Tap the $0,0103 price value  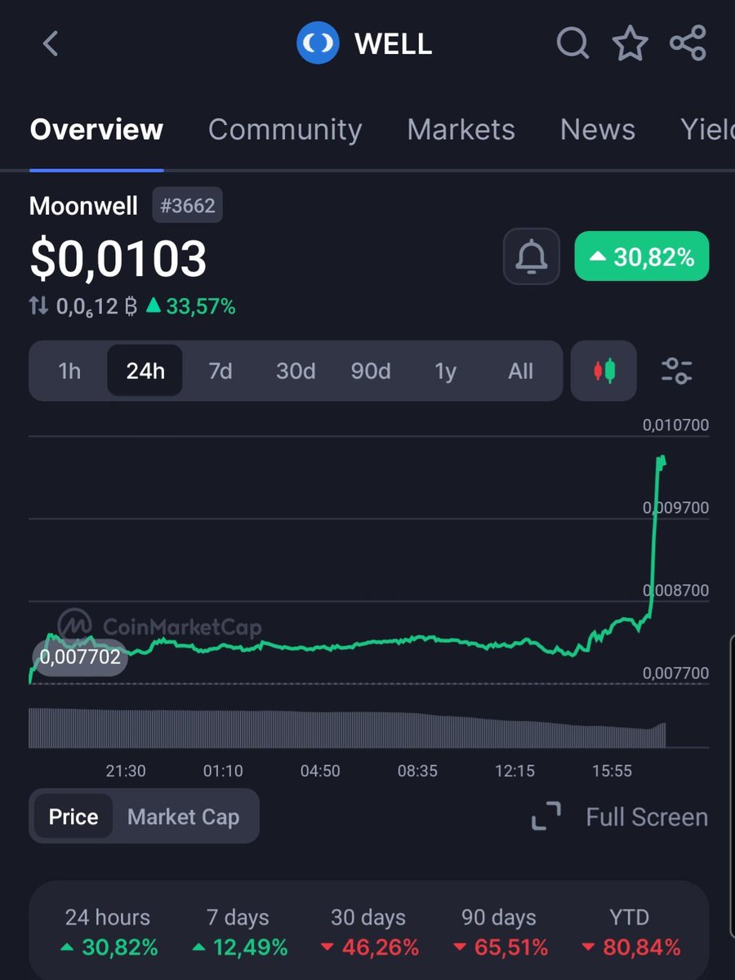[x=118, y=259]
